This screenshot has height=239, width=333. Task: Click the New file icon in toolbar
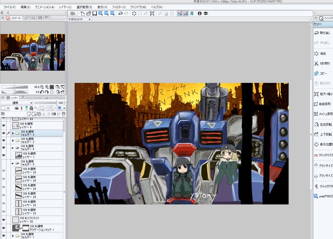(82, 13)
